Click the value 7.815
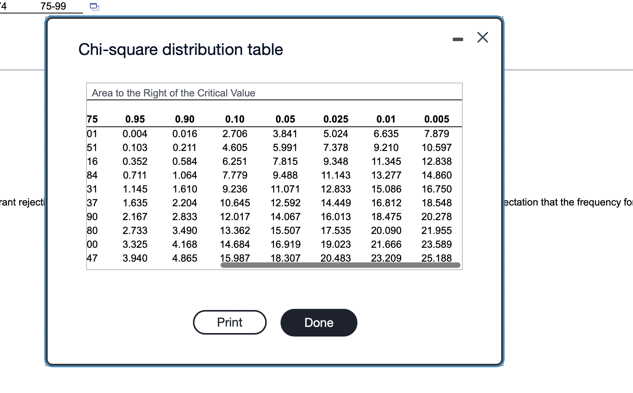 click(x=285, y=161)
